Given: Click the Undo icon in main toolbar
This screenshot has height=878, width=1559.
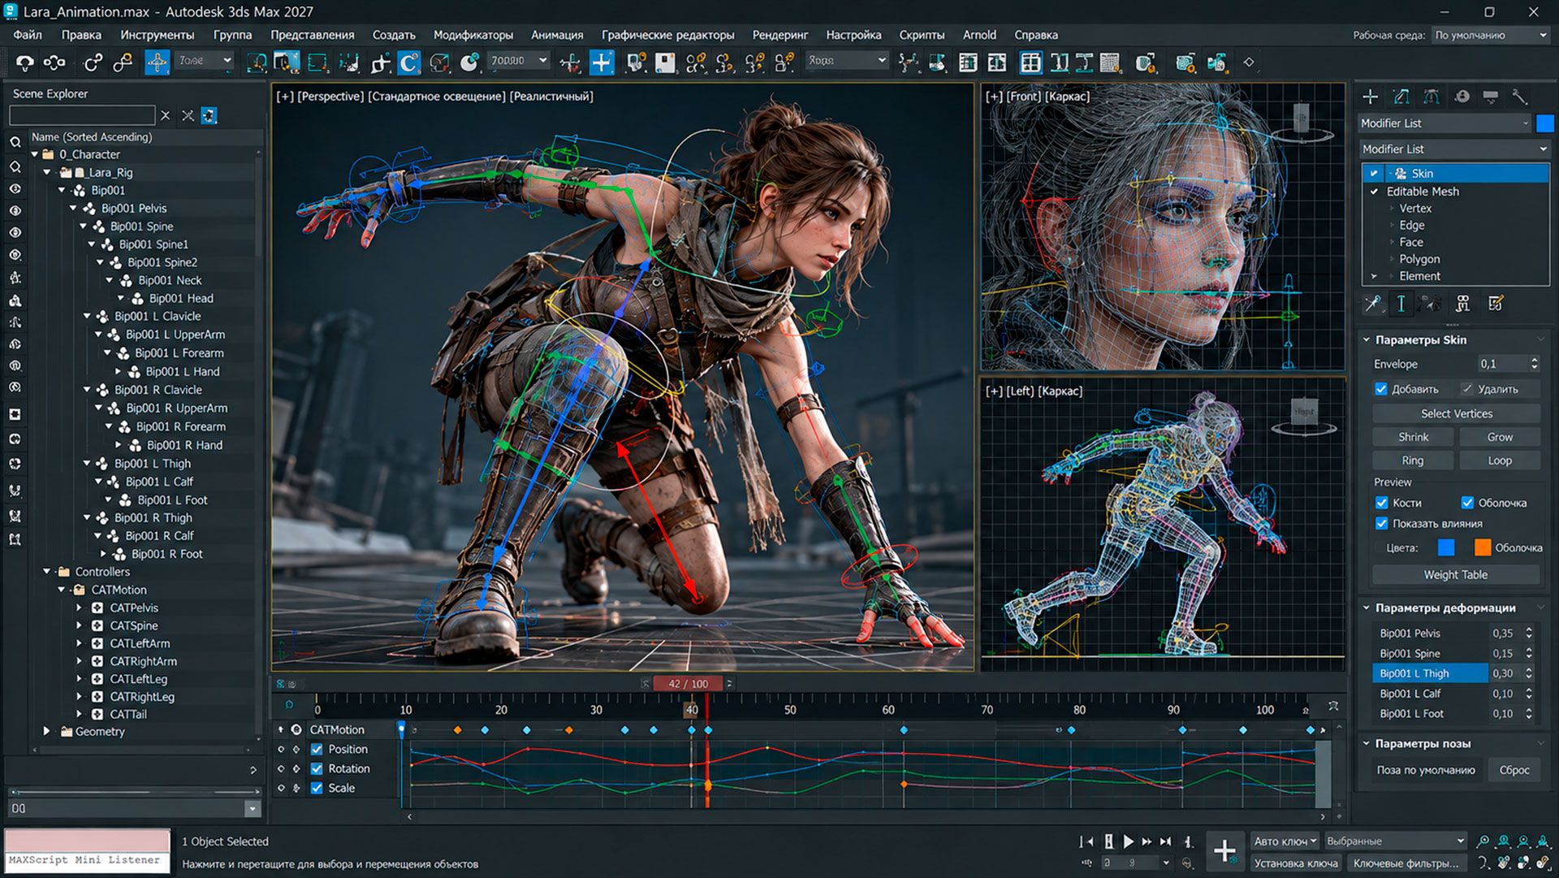Looking at the screenshot, I should [x=25, y=62].
